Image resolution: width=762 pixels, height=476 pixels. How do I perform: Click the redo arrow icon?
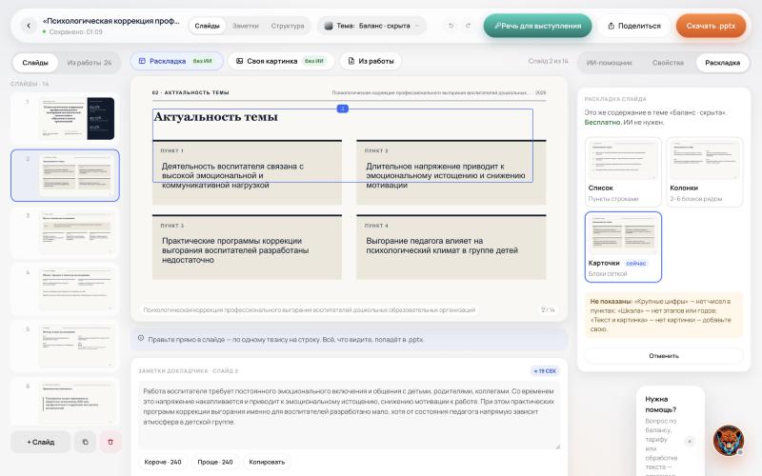coord(468,26)
